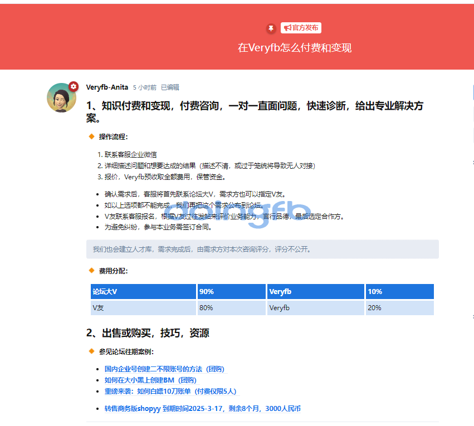This screenshot has width=474, height=426.
Task: Click heading 1、知识付费和变现, 付费咨询
Action: (x=255, y=112)
